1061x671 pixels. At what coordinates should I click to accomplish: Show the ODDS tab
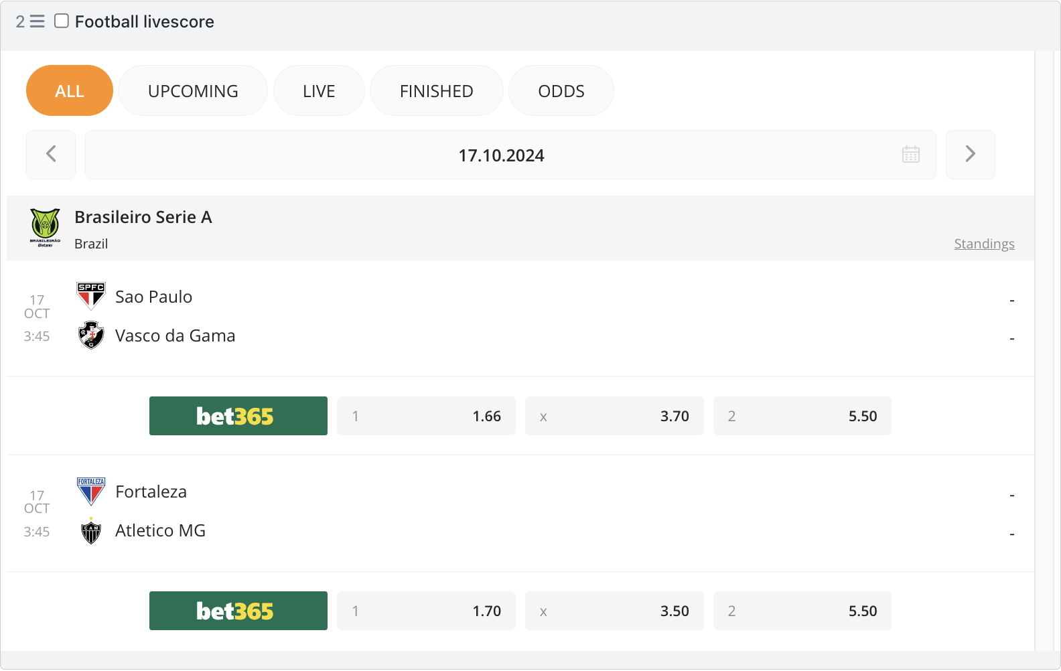click(561, 91)
